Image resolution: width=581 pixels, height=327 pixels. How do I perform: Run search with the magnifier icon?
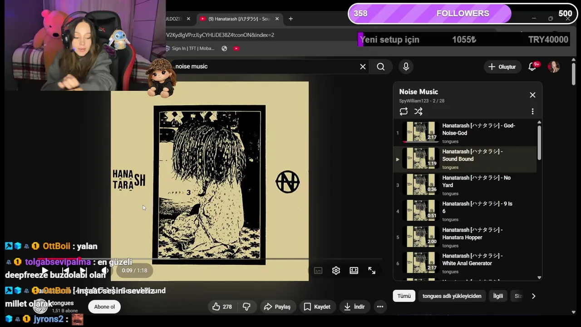tap(381, 67)
